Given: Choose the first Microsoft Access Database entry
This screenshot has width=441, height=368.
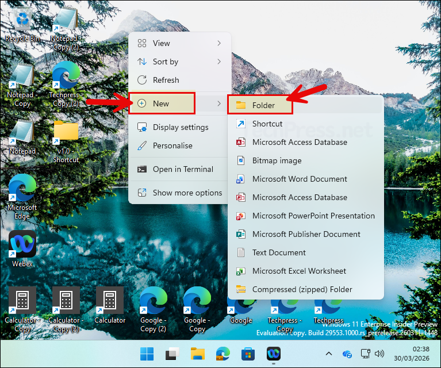Looking at the screenshot, I should click(x=306, y=142).
